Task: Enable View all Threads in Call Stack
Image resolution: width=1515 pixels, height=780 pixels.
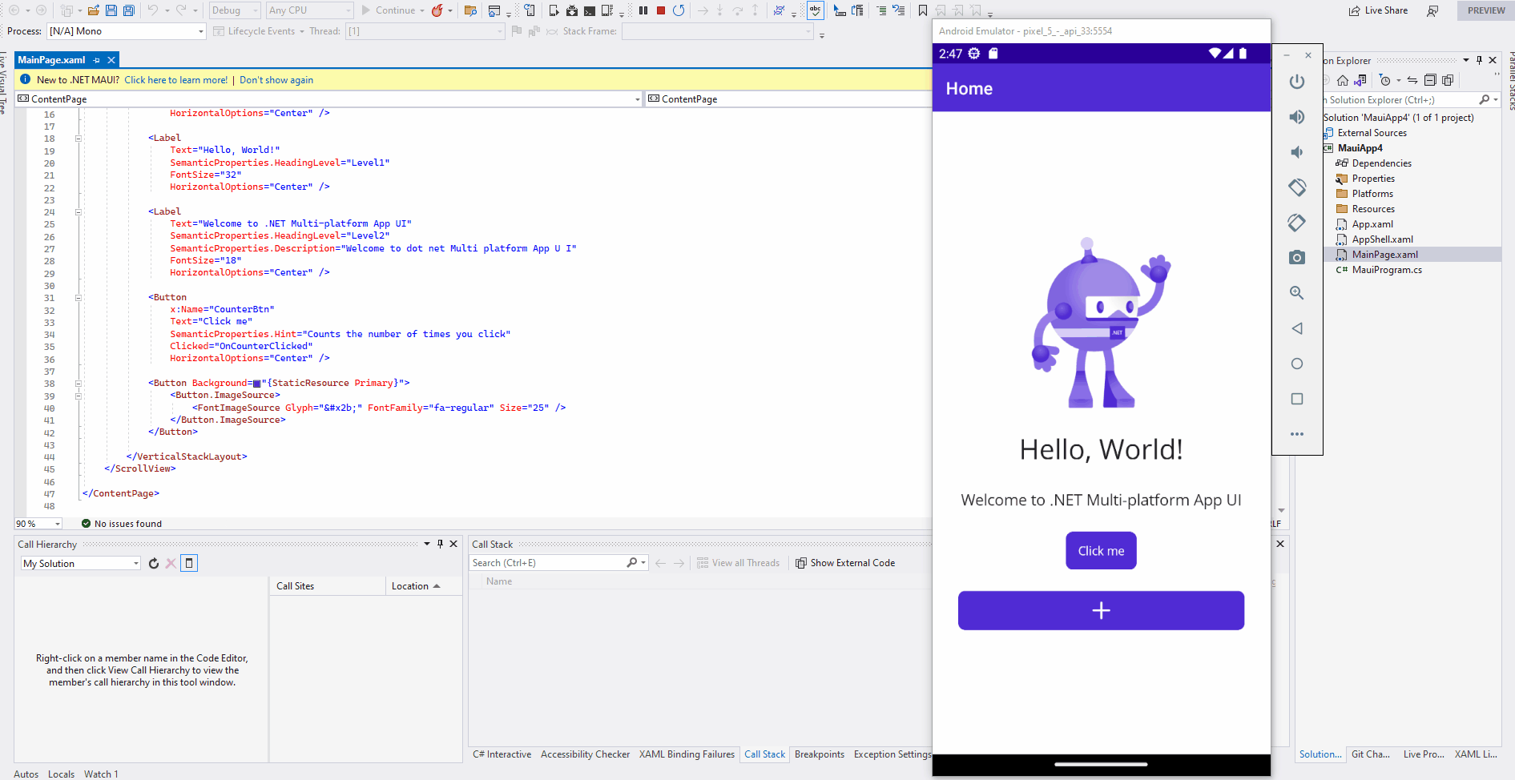Action: point(739,562)
